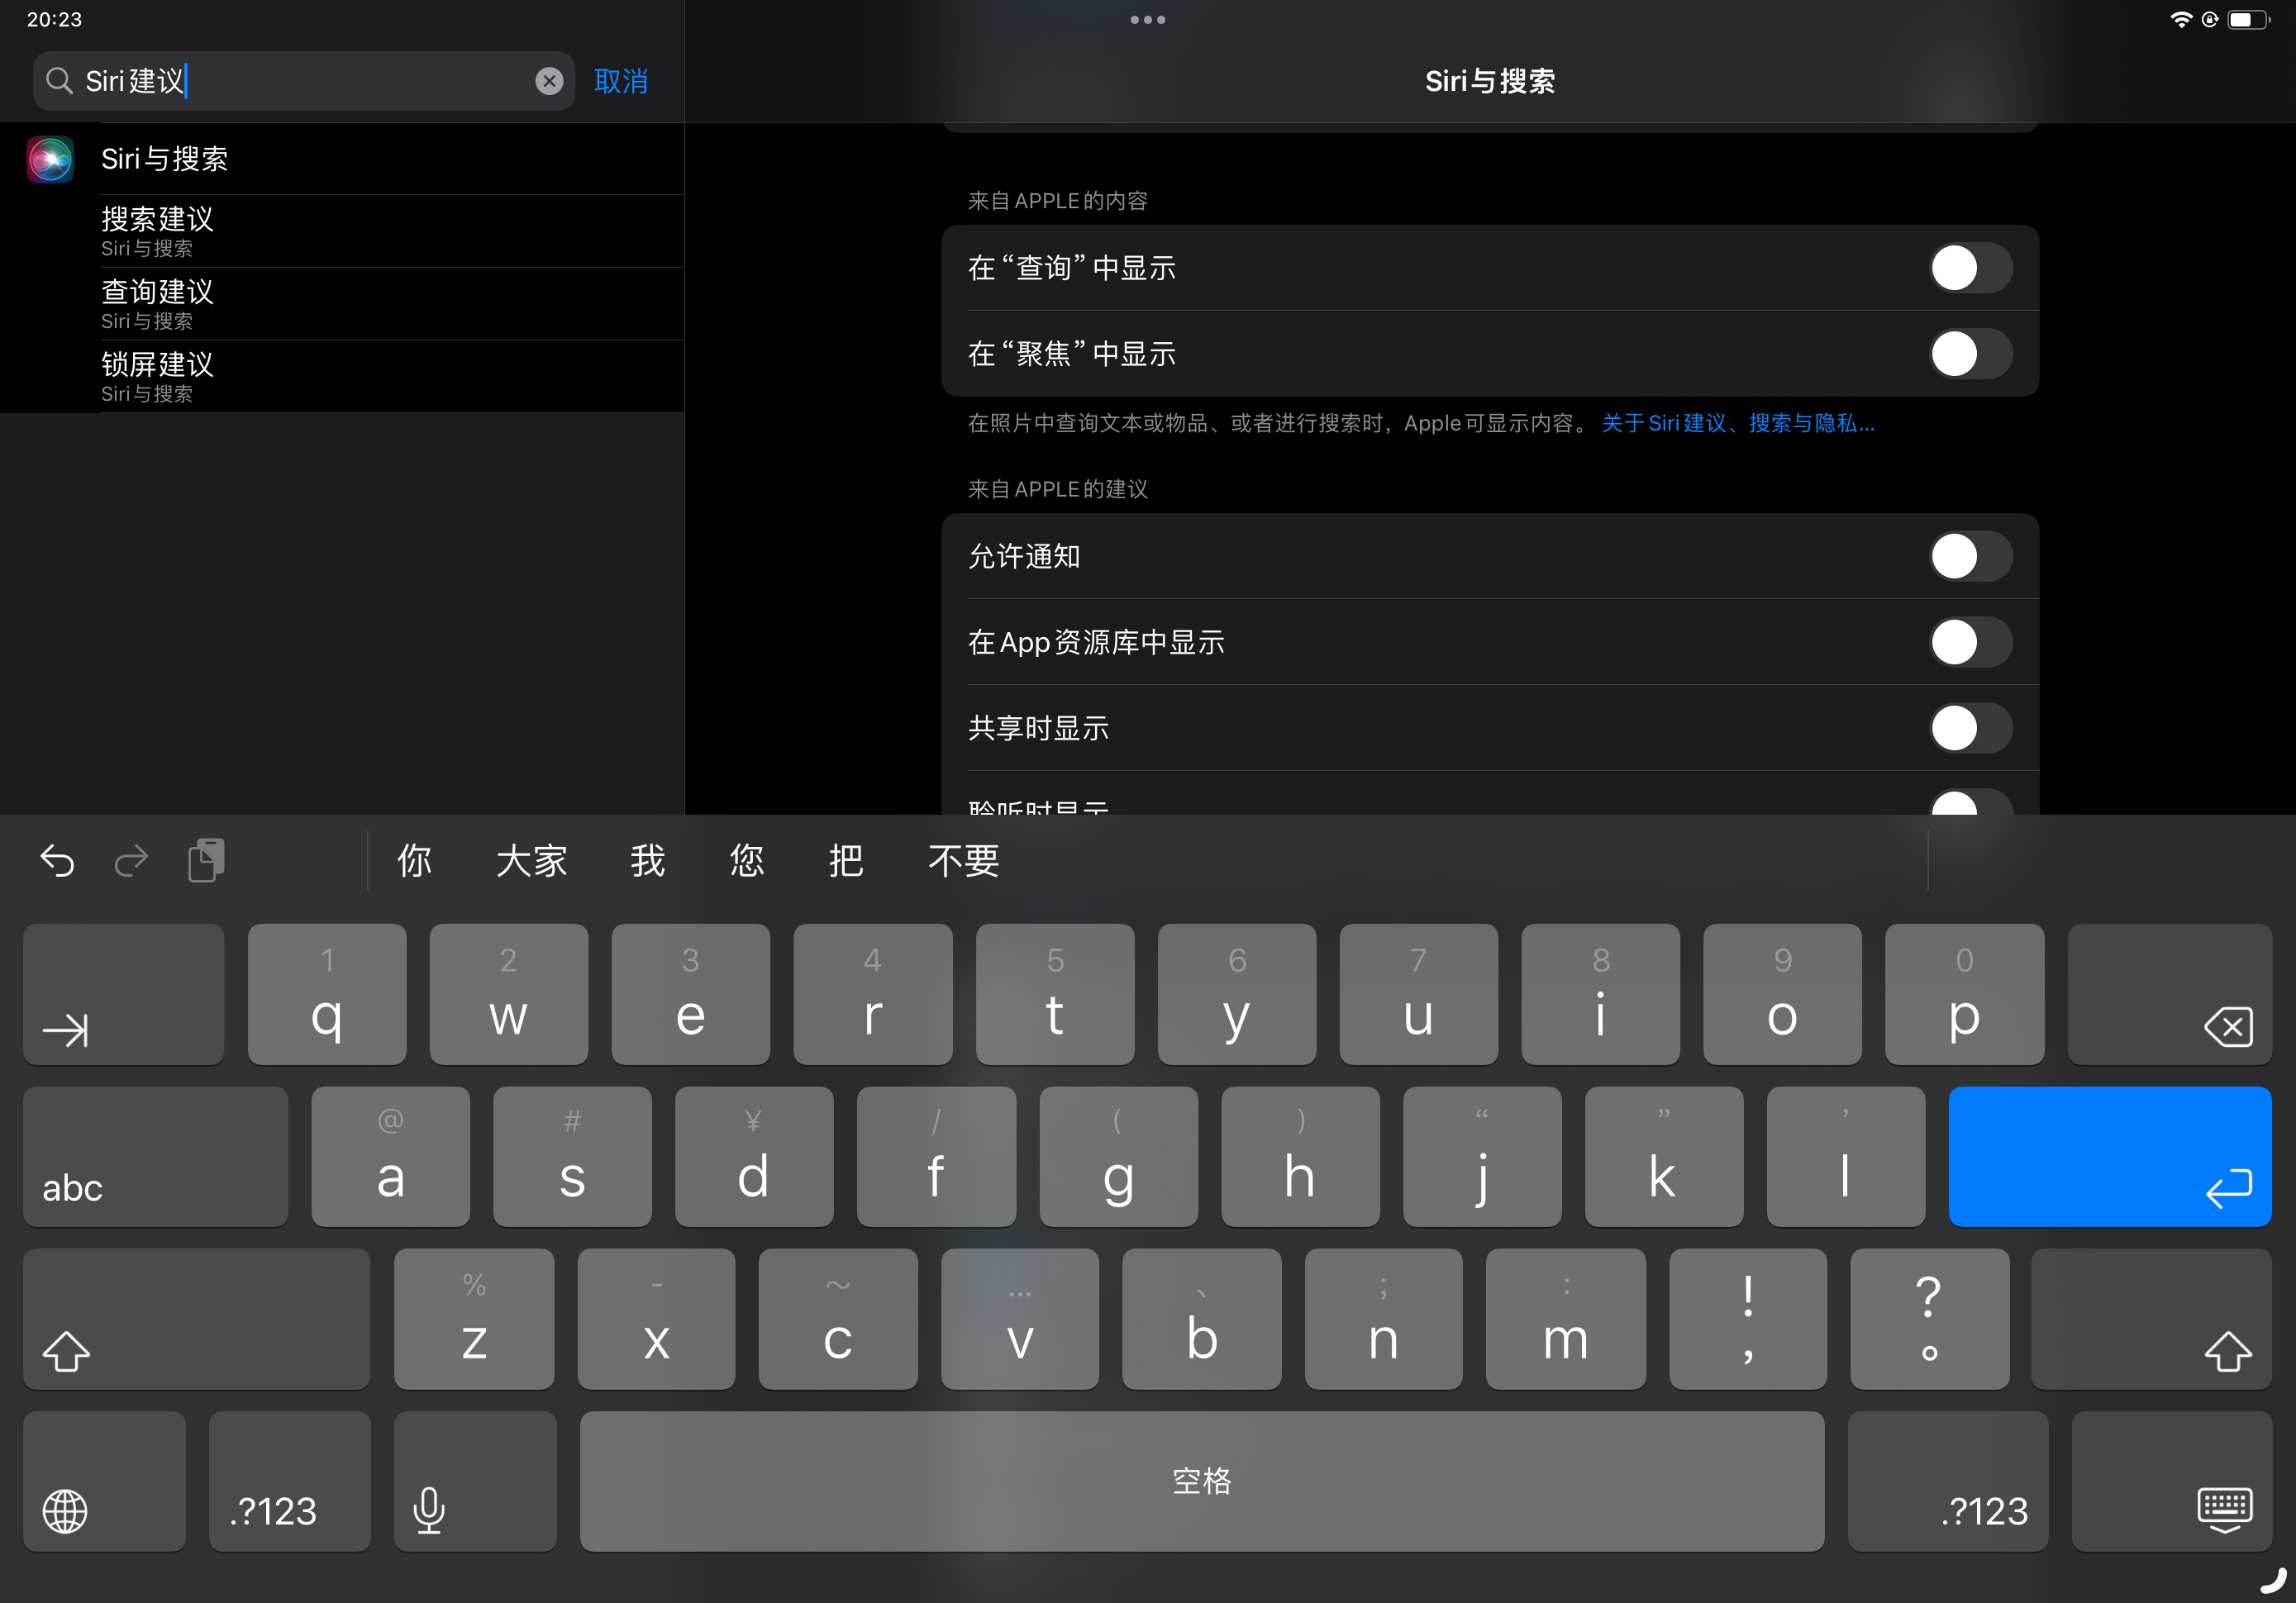Screen dimensions: 2296x1603
Task: Tap the question mark period key
Action: tap(1930, 1319)
